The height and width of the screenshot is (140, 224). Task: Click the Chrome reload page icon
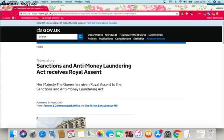click(12, 13)
